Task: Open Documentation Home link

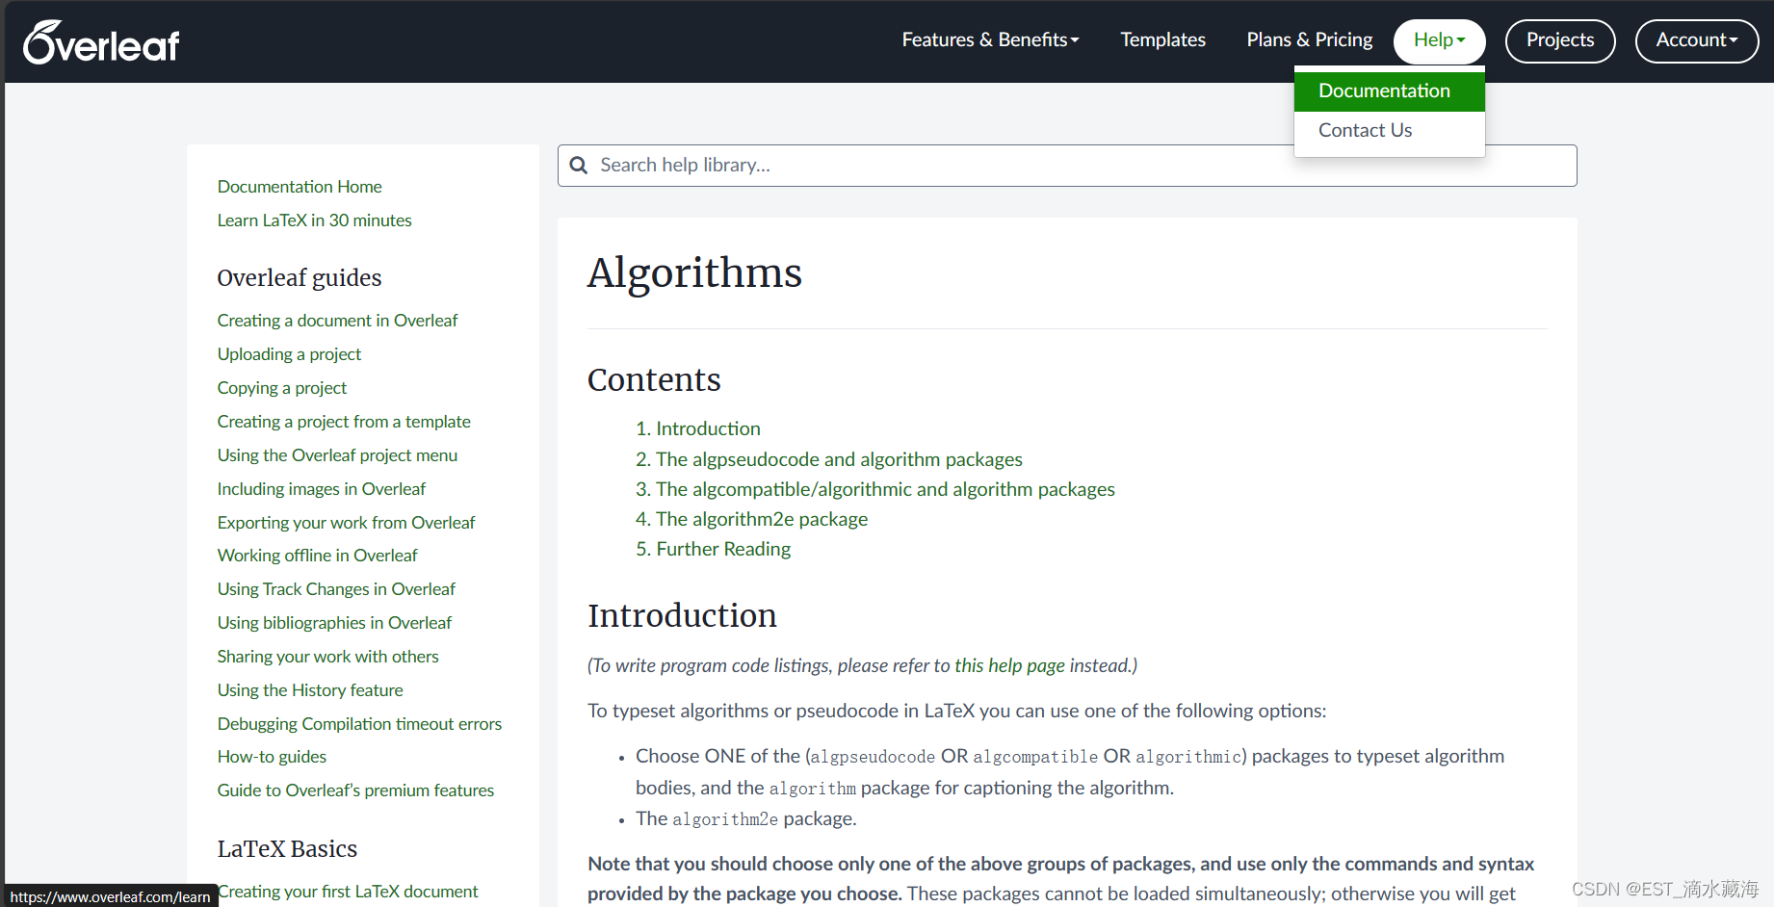Action: (x=300, y=187)
